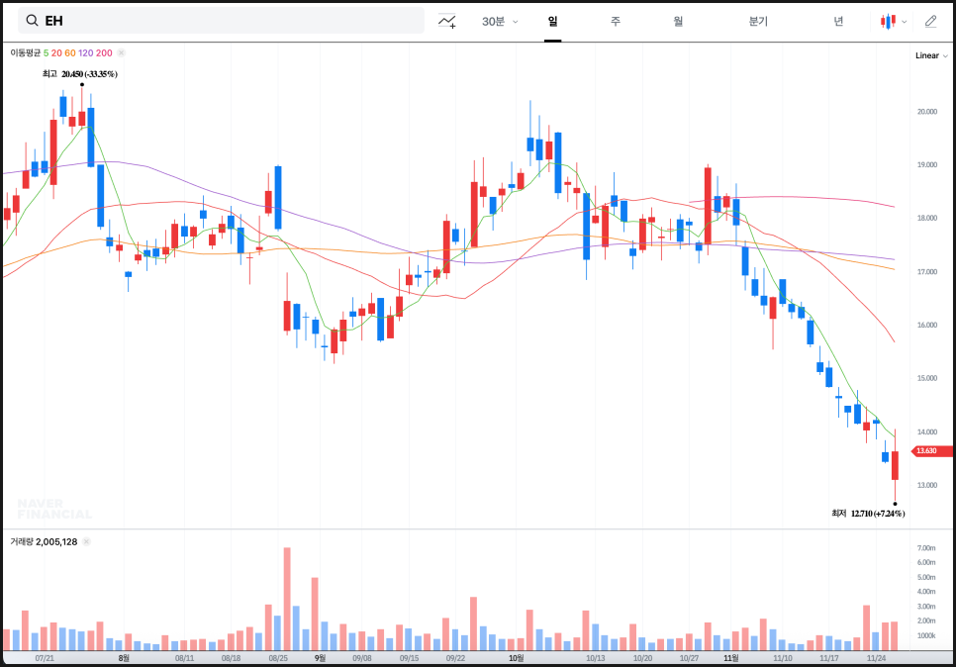Click the search magnifier icon
The width and height of the screenshot is (956, 667).
[33, 21]
